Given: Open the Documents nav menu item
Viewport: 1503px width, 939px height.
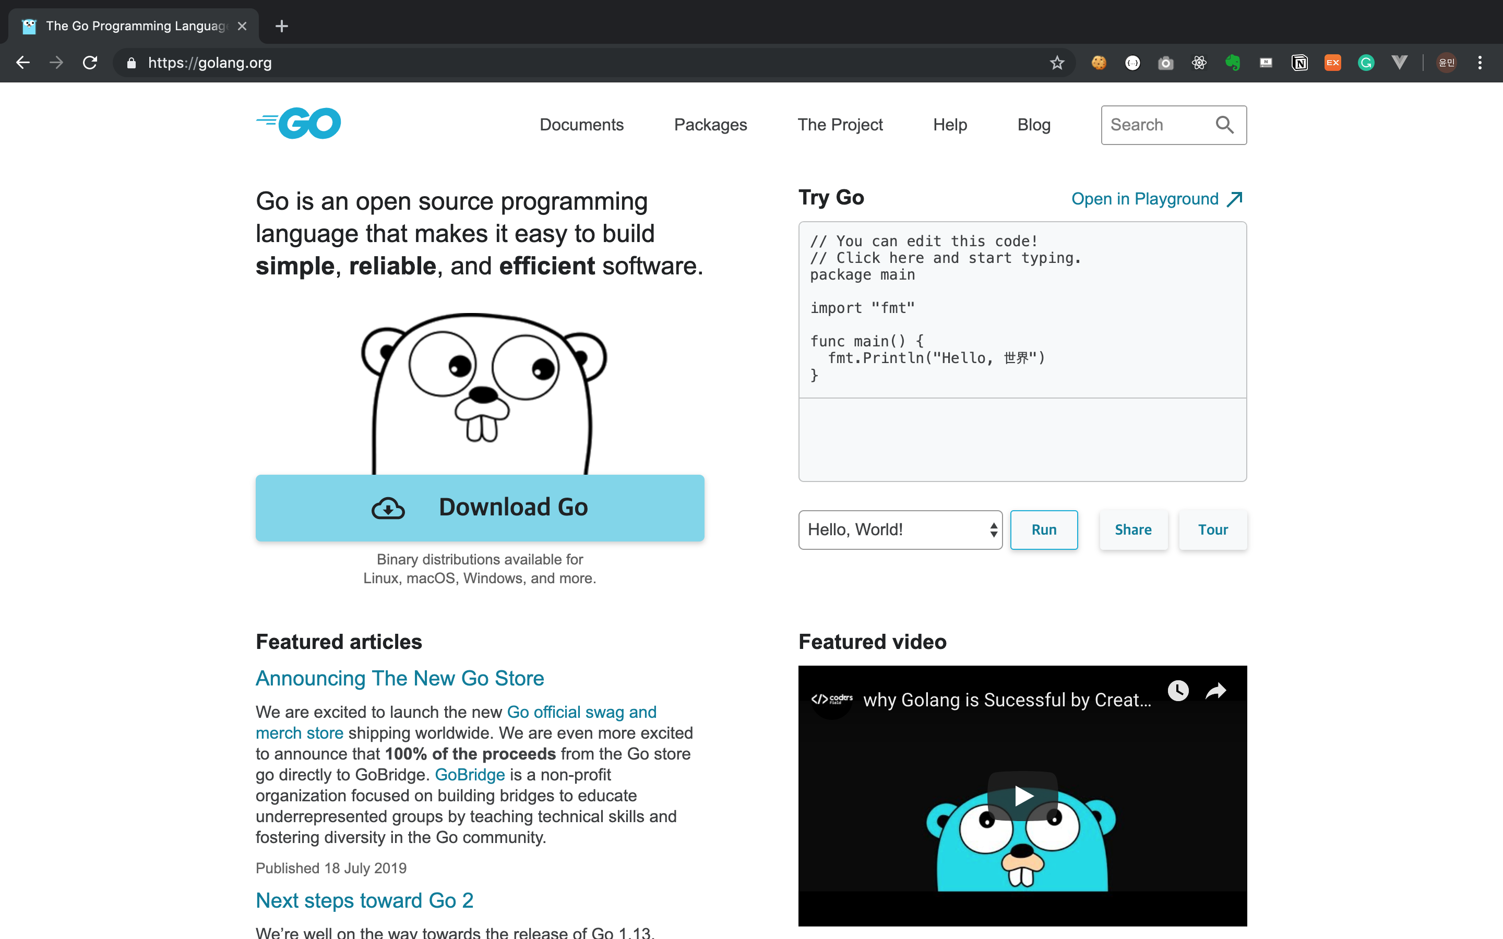Looking at the screenshot, I should coord(581,125).
